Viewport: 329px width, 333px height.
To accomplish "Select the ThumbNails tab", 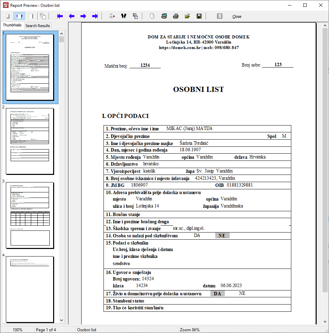I will pyautogui.click(x=12, y=25).
